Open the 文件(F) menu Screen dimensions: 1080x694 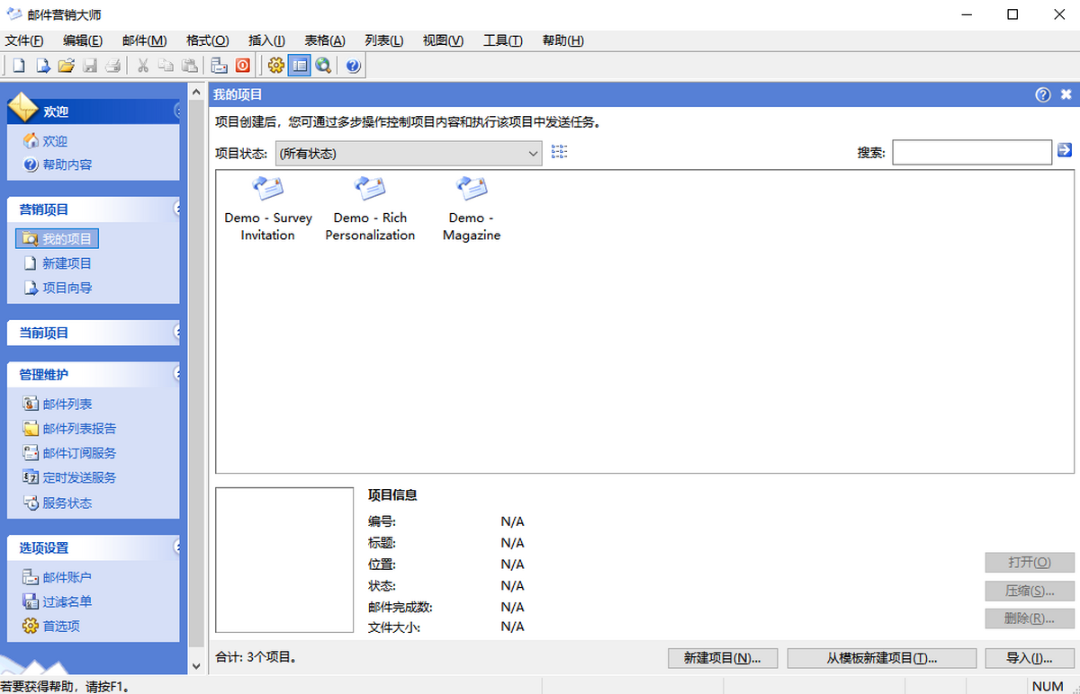point(24,40)
